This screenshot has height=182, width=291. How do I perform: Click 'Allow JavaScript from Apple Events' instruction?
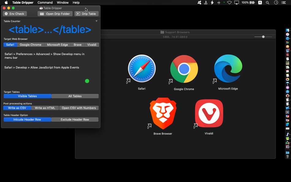click(x=55, y=67)
